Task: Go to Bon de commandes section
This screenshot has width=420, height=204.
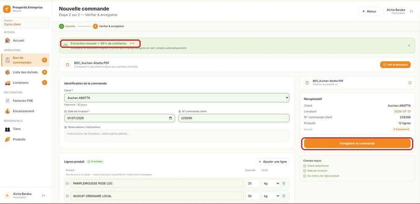Action: pyautogui.click(x=26, y=60)
